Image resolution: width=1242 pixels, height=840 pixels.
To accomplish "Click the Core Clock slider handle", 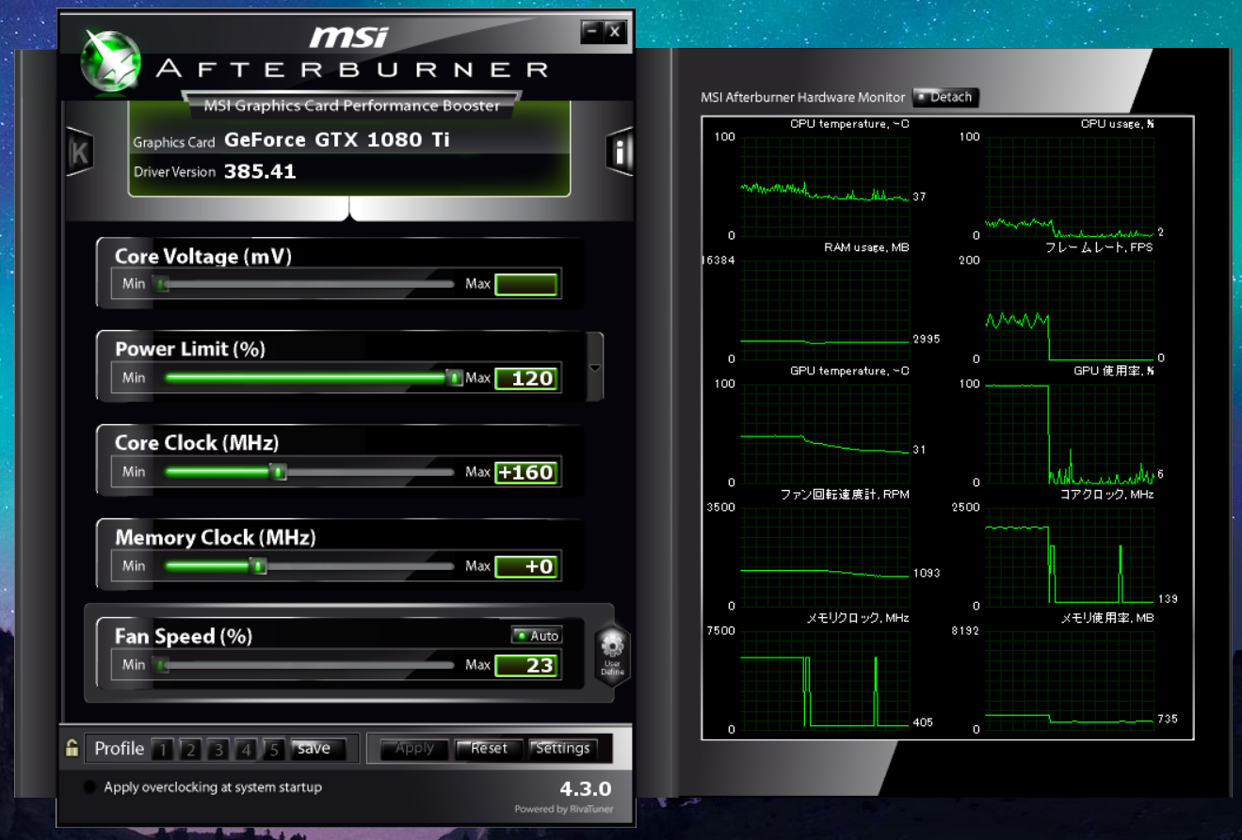I will point(279,472).
